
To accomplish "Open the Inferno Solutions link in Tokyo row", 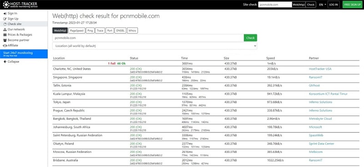I will coord(320,102).
